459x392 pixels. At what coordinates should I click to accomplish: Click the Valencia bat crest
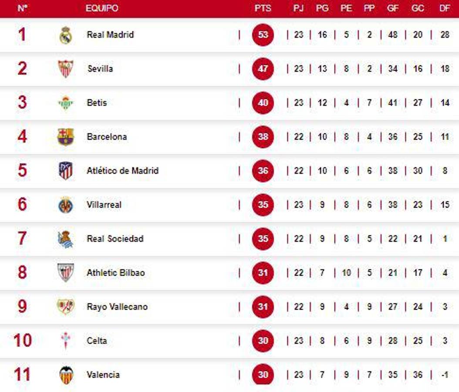click(x=66, y=375)
